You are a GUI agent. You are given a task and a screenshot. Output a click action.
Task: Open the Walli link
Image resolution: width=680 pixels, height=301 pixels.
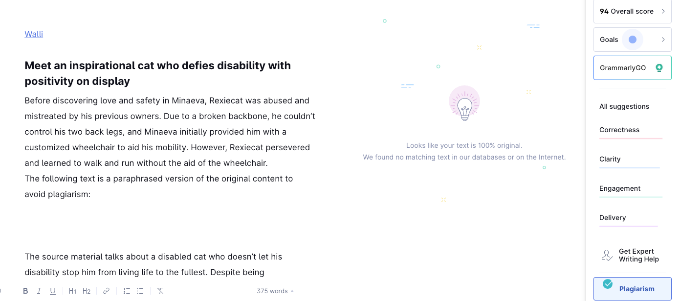tap(33, 34)
